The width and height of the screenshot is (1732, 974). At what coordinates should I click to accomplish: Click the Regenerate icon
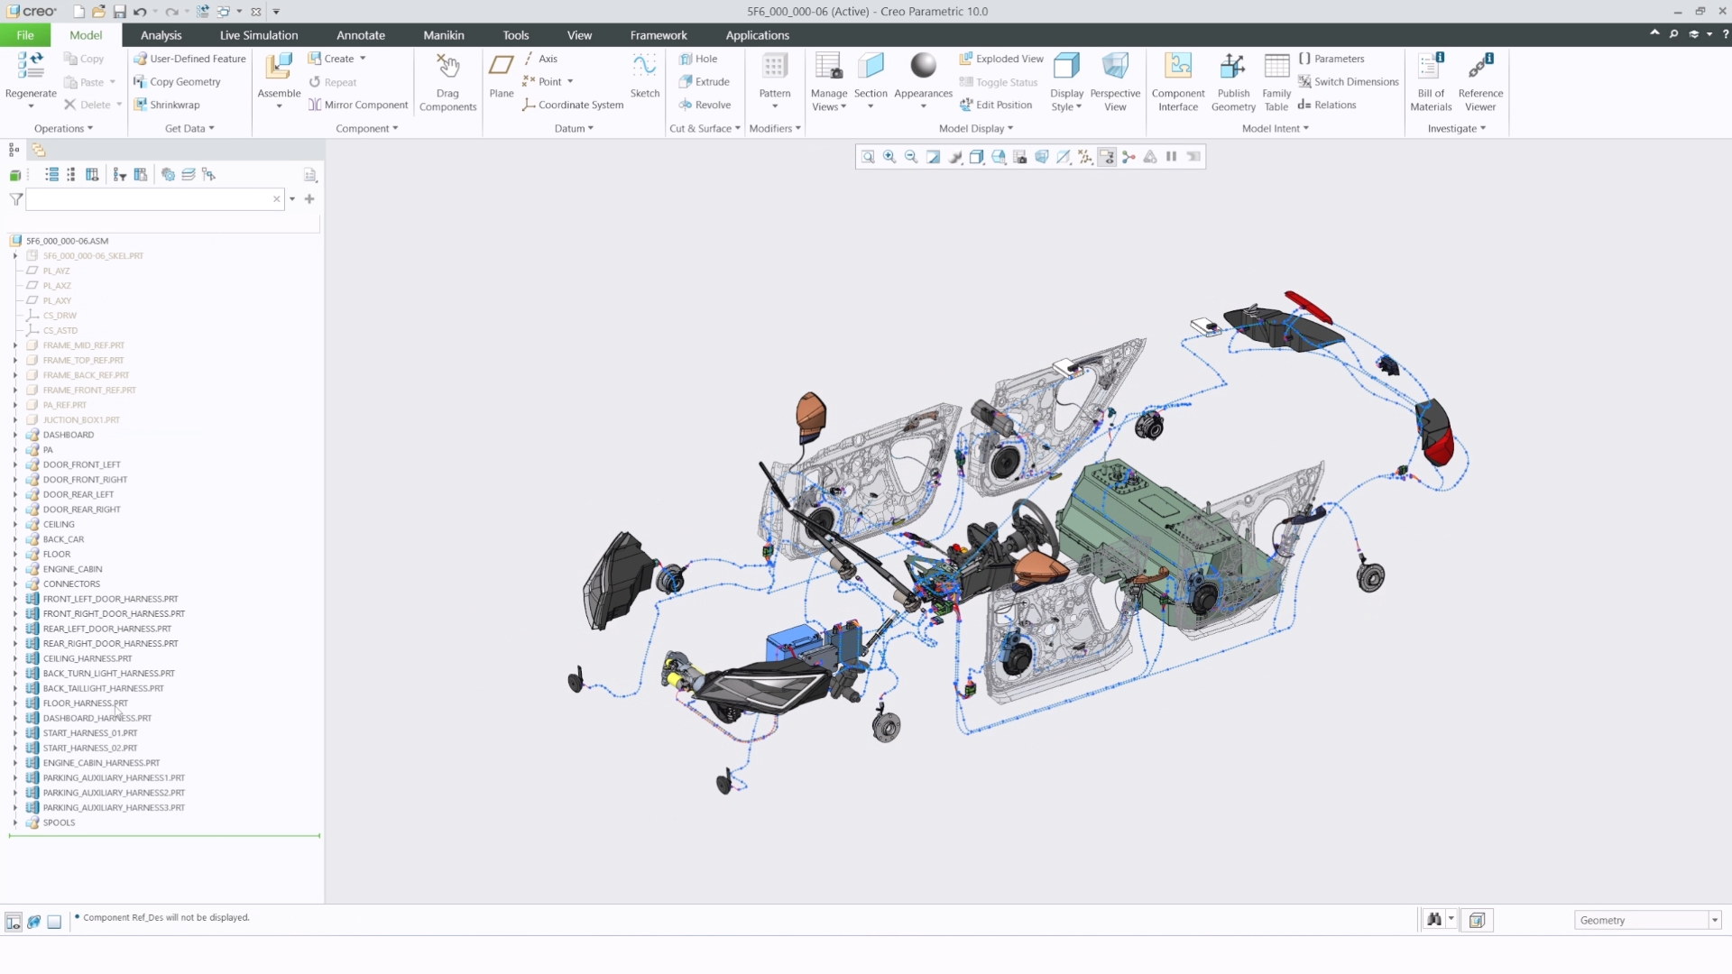[31, 67]
